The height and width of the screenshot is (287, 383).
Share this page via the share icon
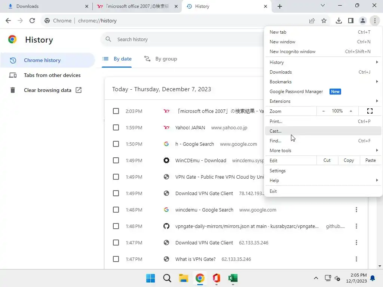pos(312,21)
